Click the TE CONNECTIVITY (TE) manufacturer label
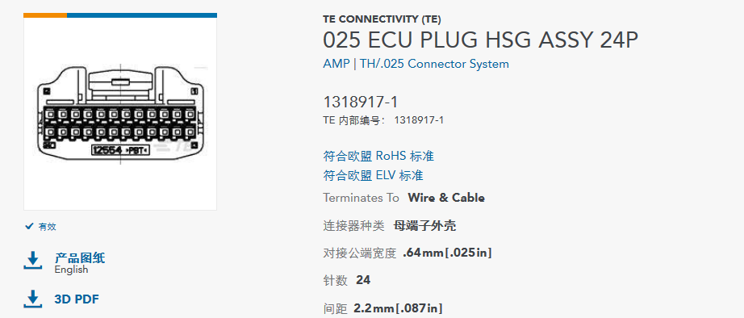 (382, 19)
